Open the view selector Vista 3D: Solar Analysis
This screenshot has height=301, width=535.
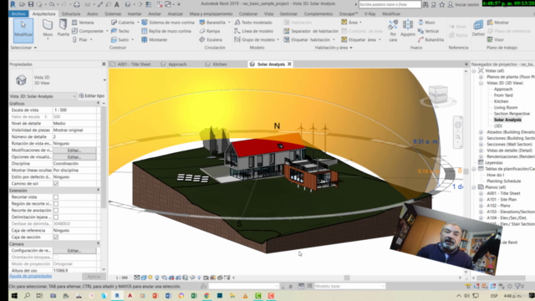pyautogui.click(x=43, y=96)
